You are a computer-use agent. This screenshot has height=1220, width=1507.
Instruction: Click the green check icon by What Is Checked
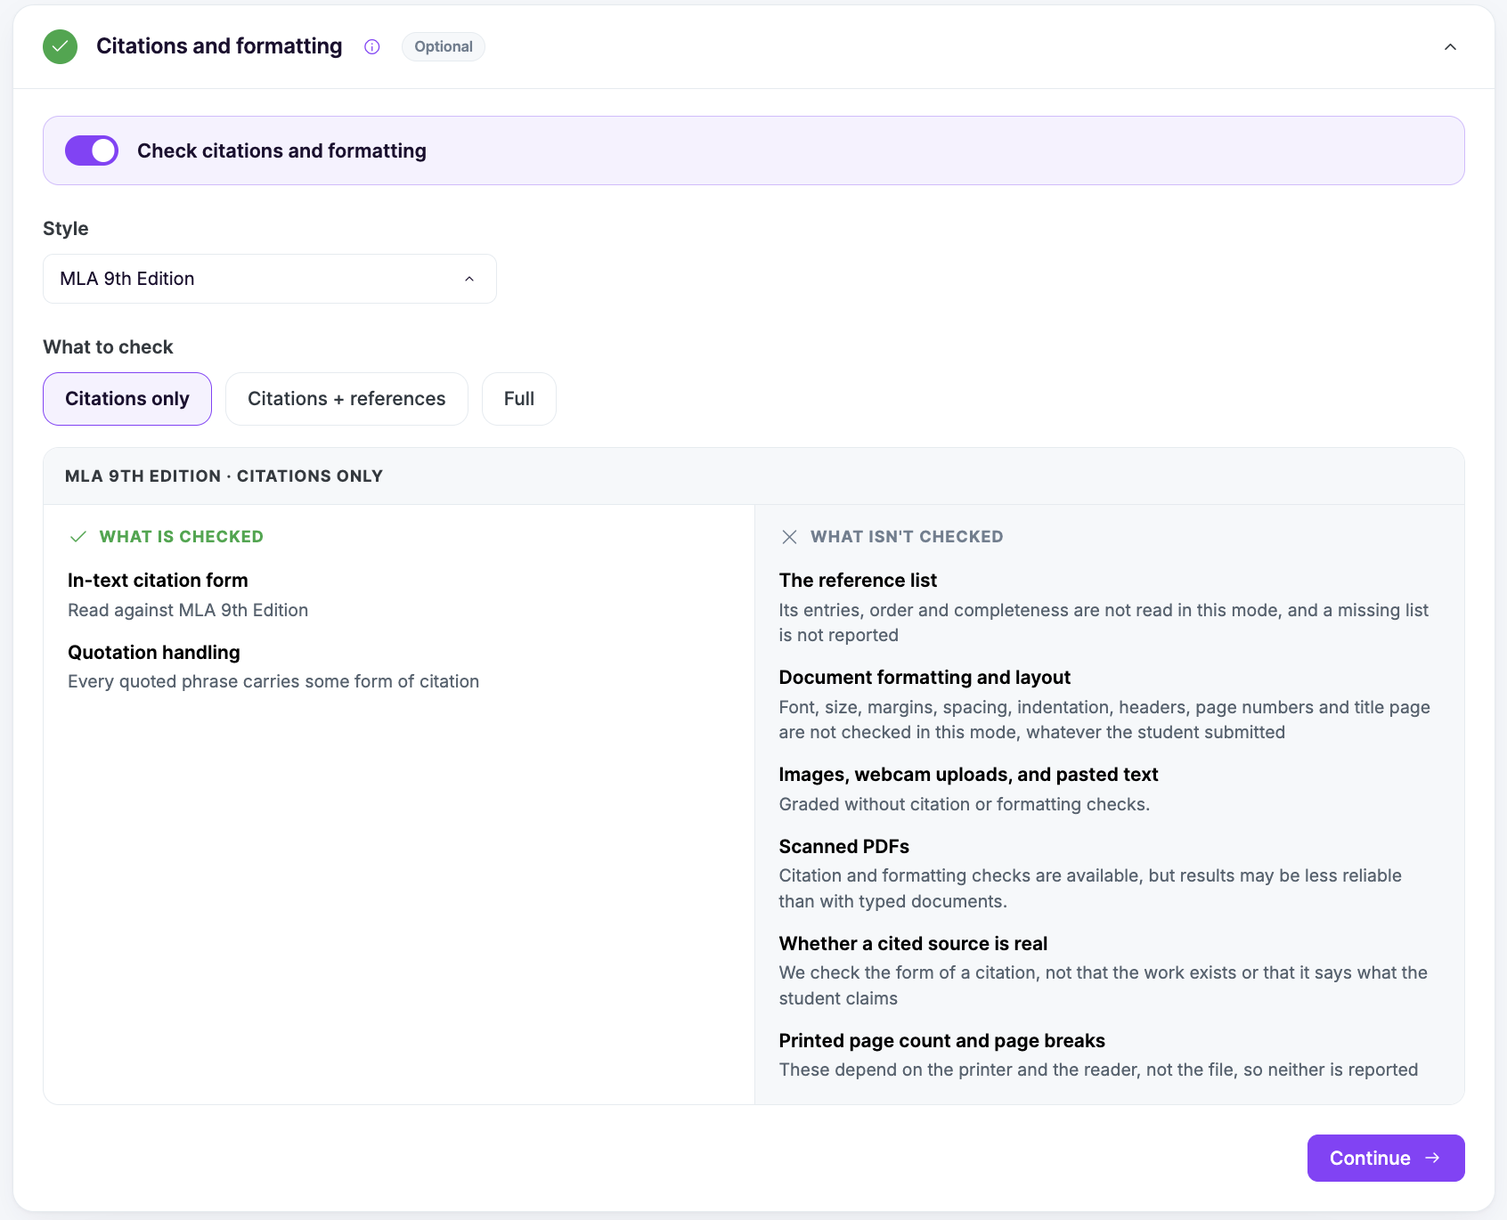point(78,536)
